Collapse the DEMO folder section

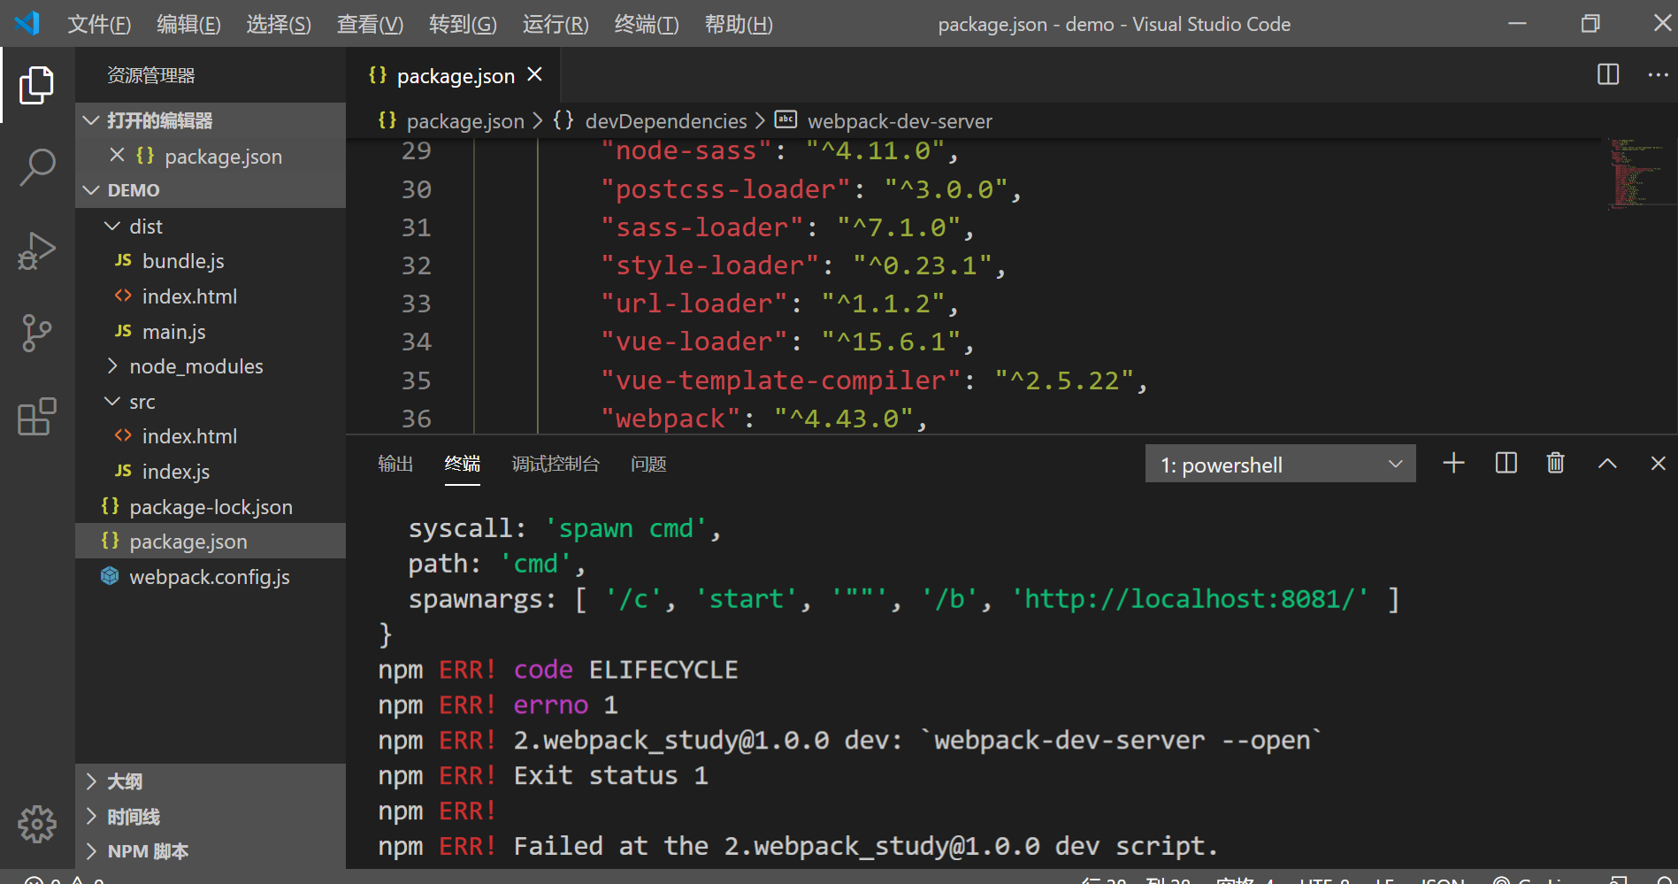(x=211, y=190)
